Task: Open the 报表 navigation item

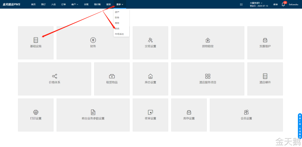Action: coord(109,4)
